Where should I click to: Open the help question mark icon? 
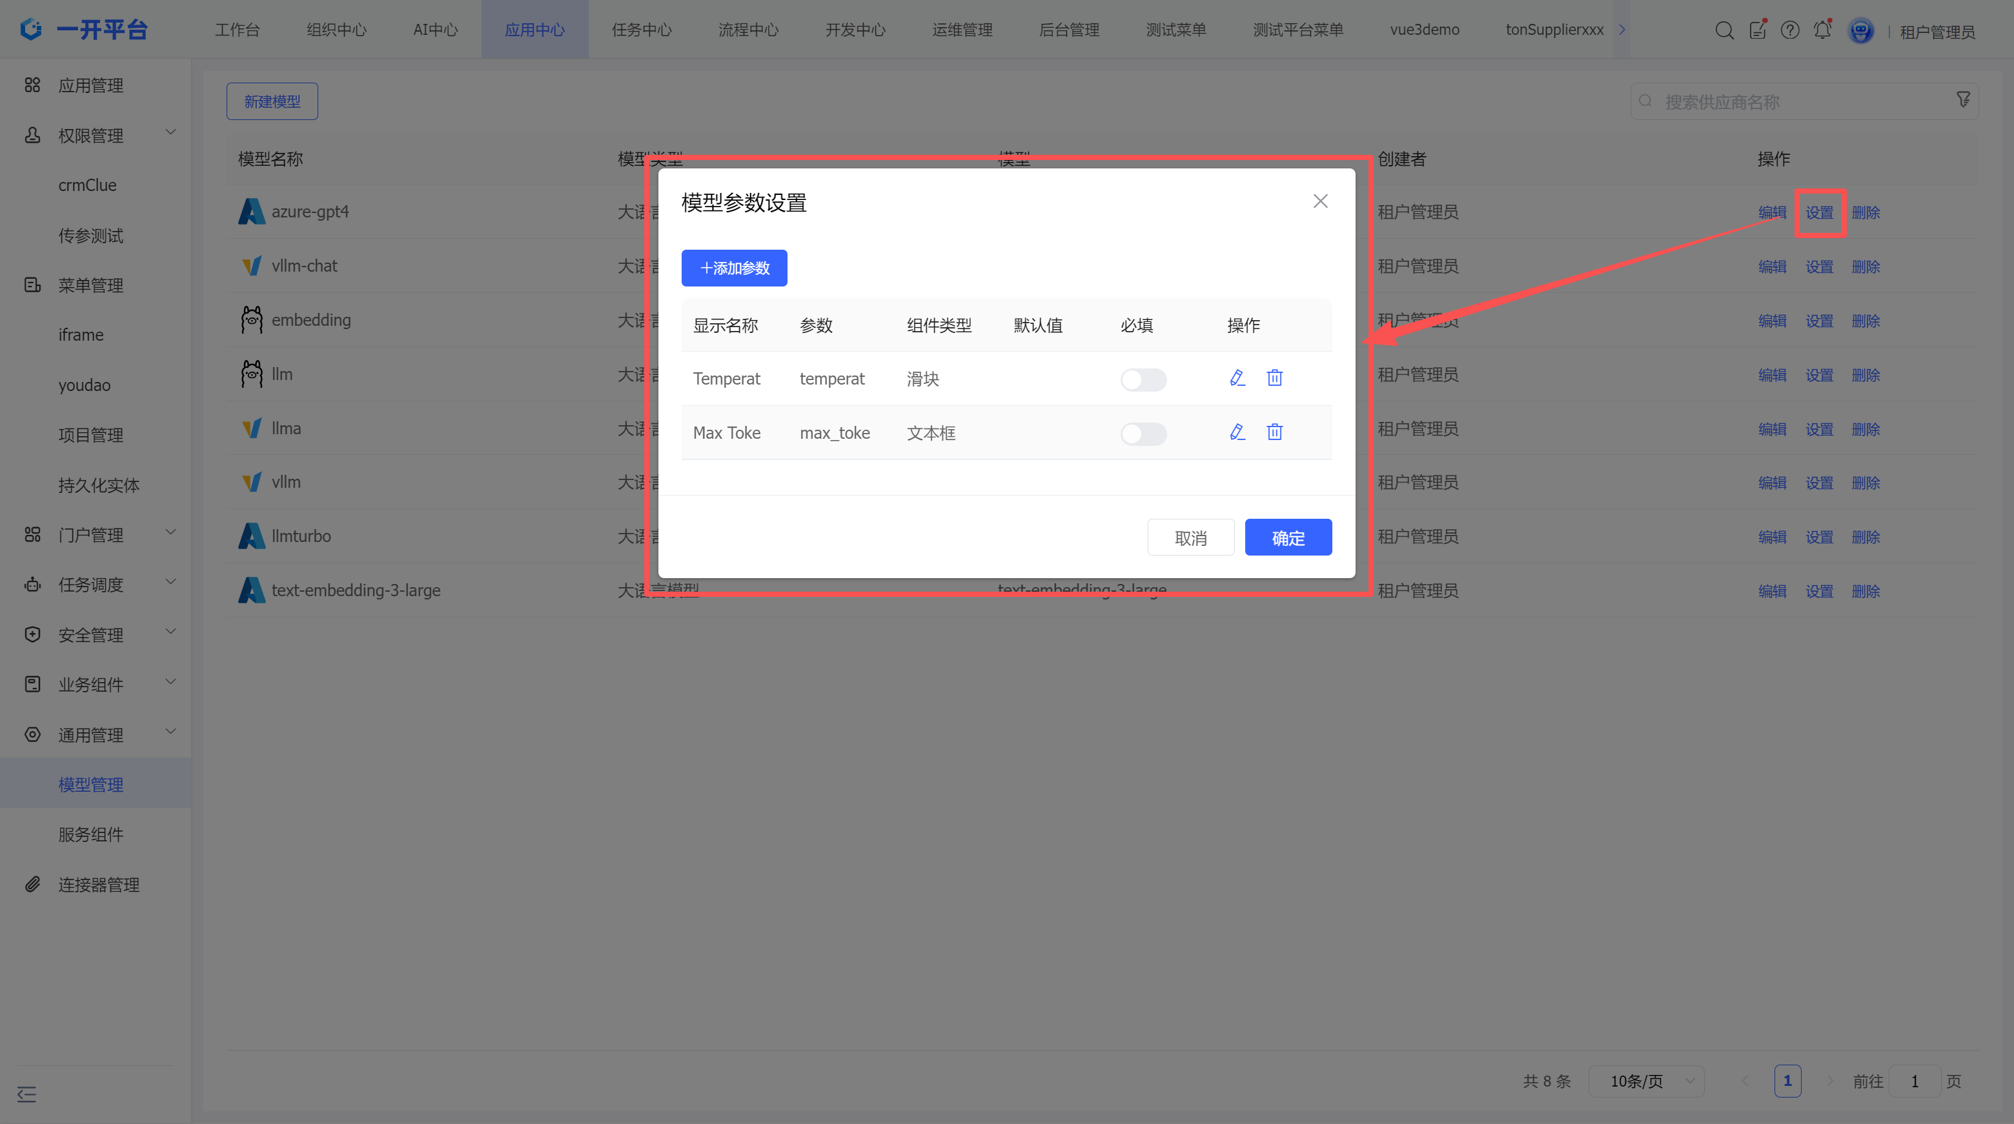coord(1789,30)
